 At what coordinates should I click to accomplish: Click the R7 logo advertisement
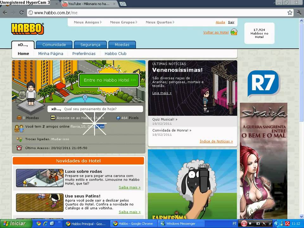264,83
